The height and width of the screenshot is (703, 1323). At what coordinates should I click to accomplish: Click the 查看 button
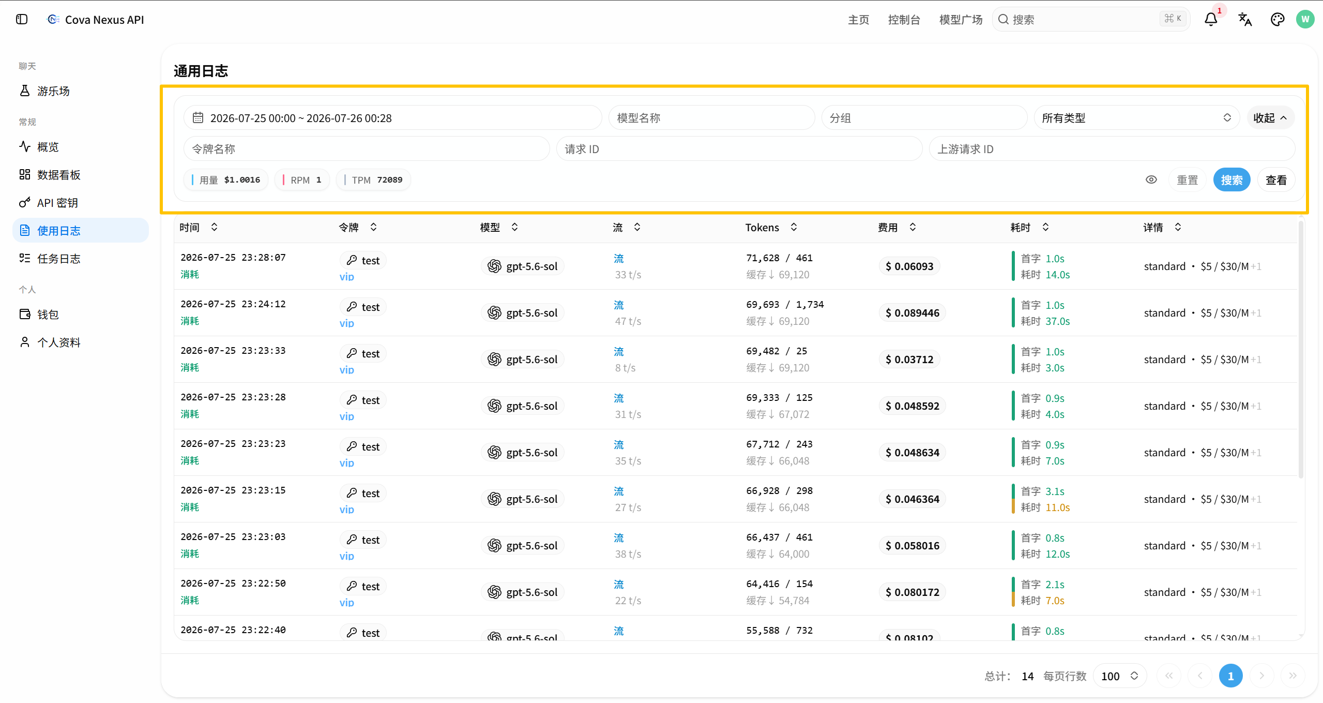point(1276,180)
